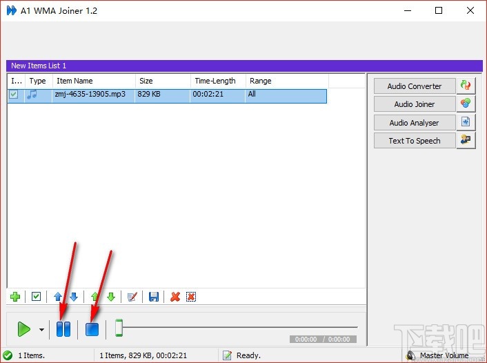Click the Audio Converter arrows icon
This screenshot has height=363, width=487.
(466, 86)
